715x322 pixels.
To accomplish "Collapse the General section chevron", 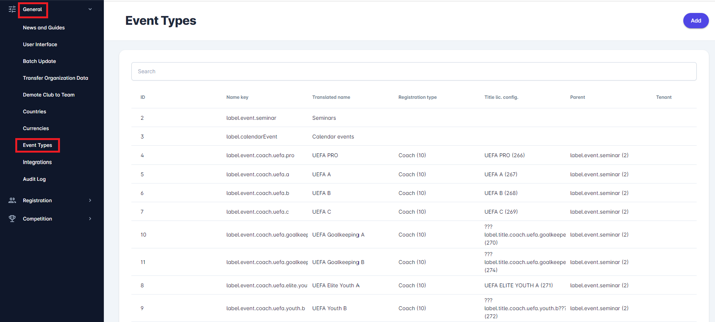I will (90, 9).
